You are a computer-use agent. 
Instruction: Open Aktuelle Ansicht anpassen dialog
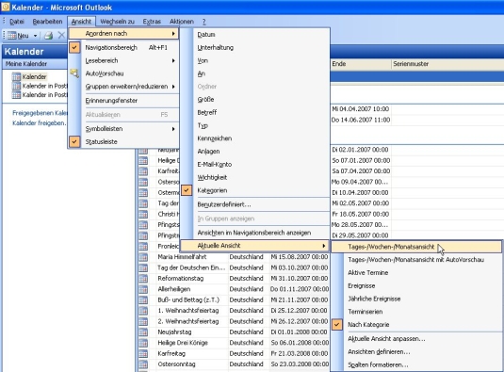[416, 339]
